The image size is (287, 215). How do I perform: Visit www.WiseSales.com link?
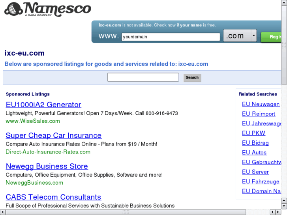pos(33,121)
